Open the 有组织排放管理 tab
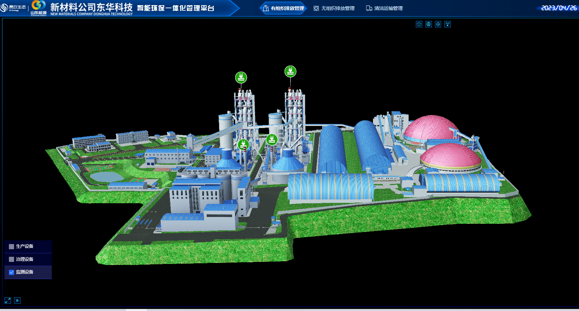579x311 pixels. pyautogui.click(x=283, y=8)
